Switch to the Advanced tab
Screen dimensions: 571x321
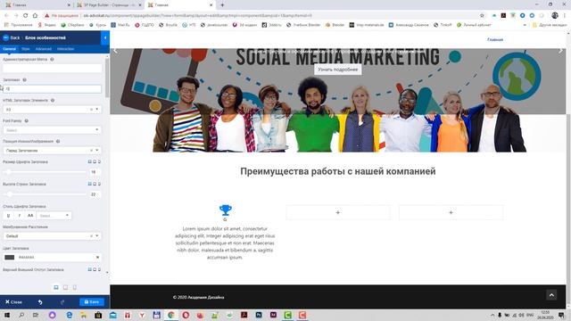point(44,49)
